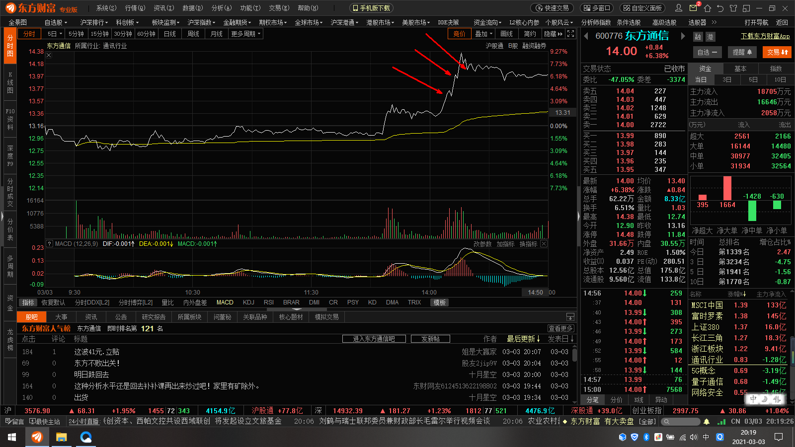Image resolution: width=795 pixels, height=447 pixels.
Task: Open the mail inbox with 2 notifications
Action: (694, 8)
